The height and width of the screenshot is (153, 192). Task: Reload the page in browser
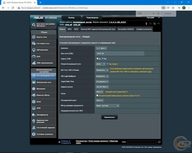[13, 8]
